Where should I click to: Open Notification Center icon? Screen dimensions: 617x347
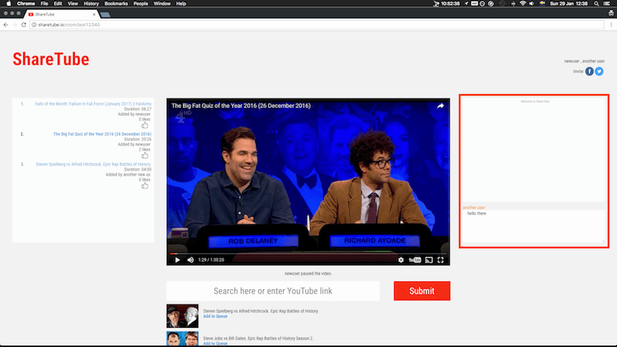tap(607, 4)
